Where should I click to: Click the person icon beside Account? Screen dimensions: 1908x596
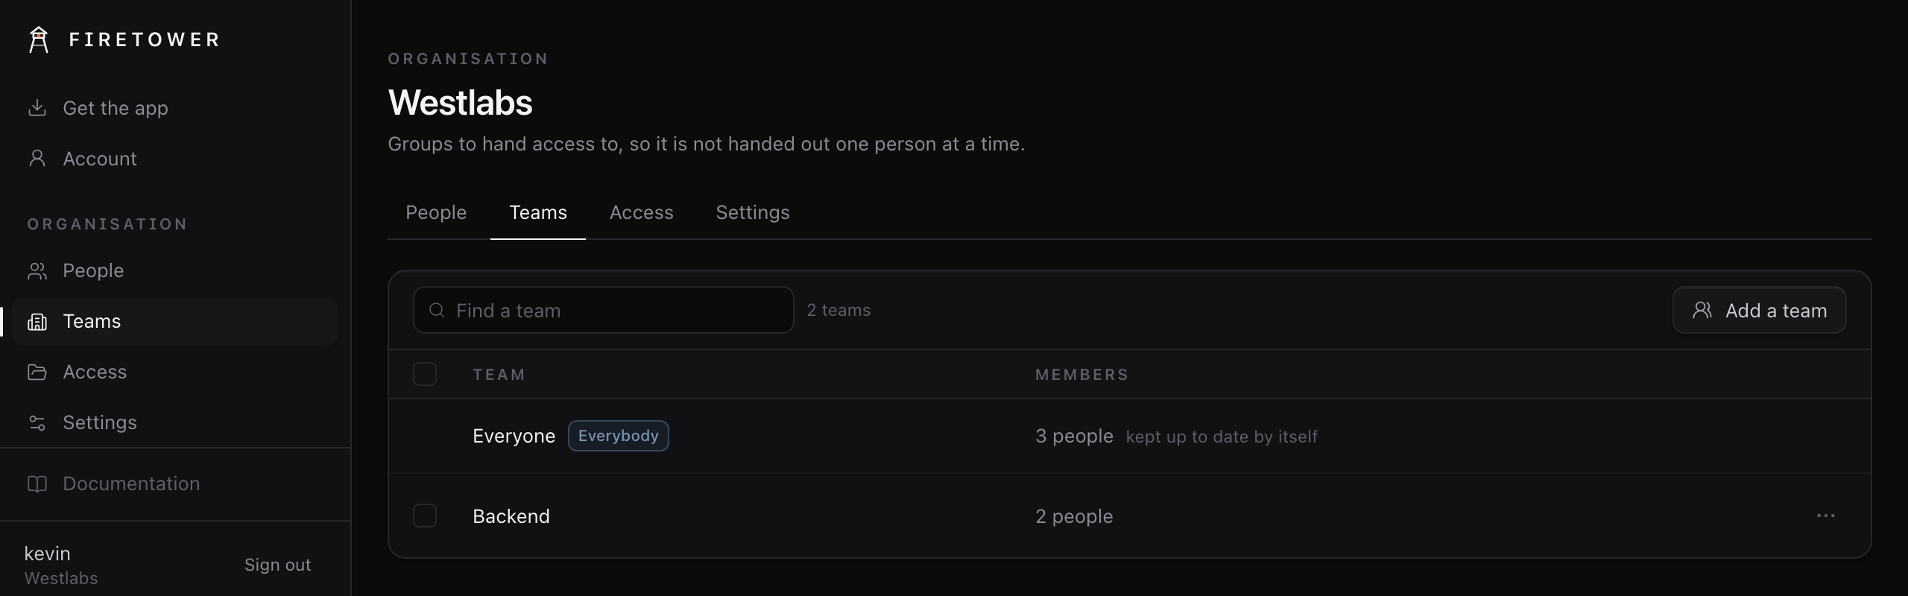tap(37, 159)
